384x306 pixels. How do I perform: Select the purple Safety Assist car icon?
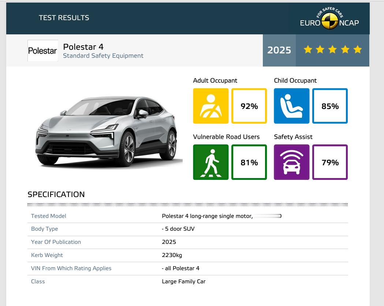pyautogui.click(x=291, y=162)
